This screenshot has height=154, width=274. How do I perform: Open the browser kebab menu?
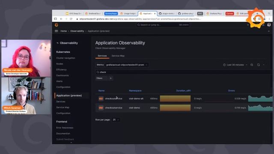tap(269, 19)
